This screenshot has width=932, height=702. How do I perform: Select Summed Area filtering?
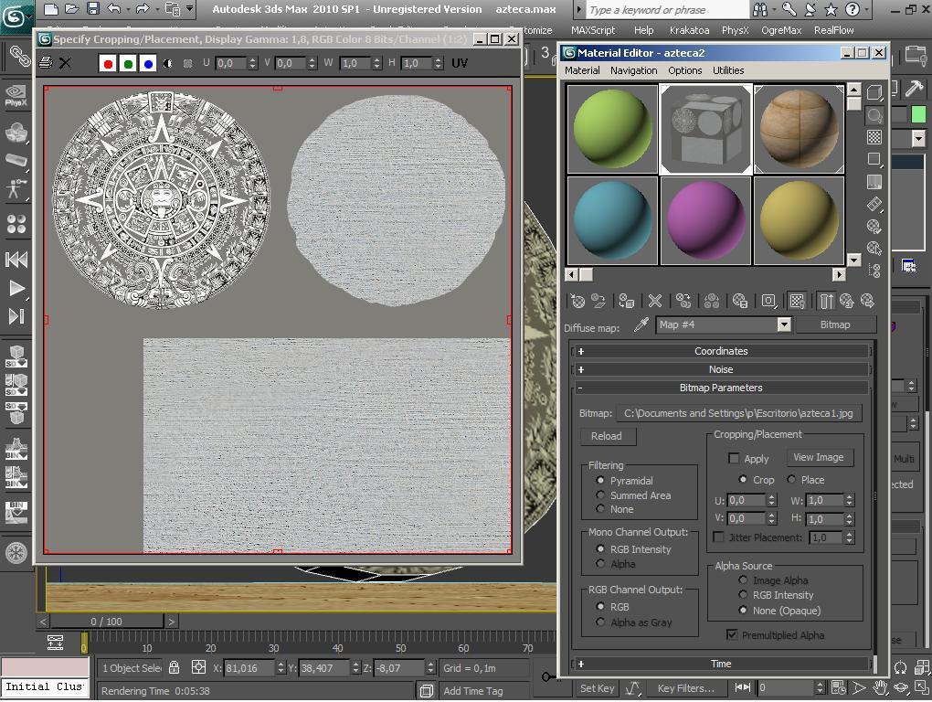pyautogui.click(x=600, y=495)
